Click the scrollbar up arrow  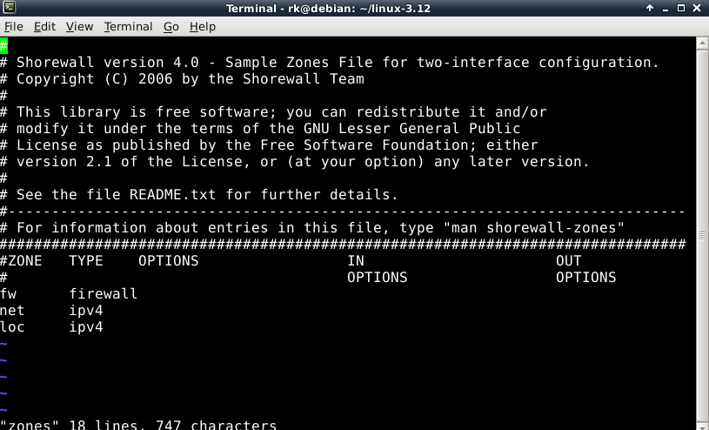(x=702, y=44)
